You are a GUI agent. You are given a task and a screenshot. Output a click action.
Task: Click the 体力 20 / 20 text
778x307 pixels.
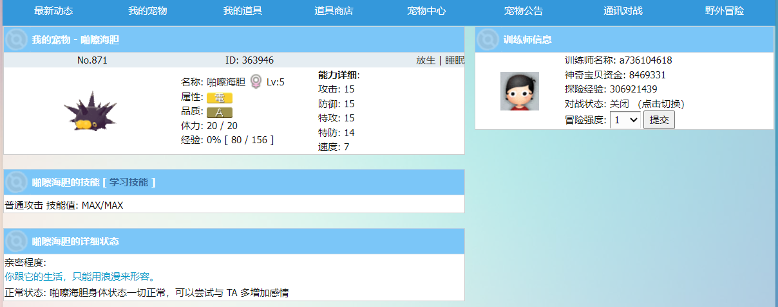coord(209,126)
